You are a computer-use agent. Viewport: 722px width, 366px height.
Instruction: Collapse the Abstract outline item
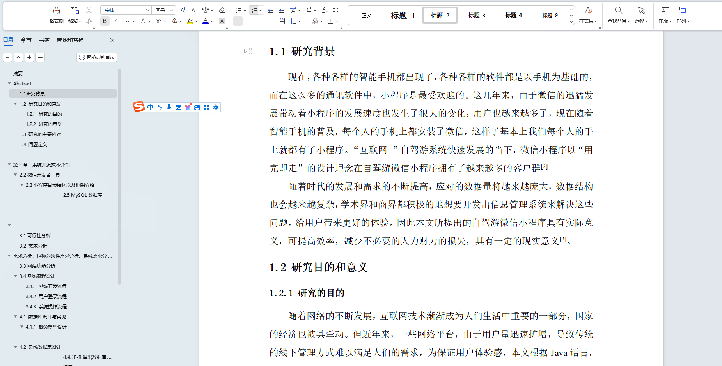9,83
